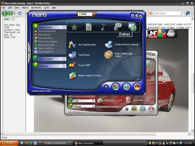Select the Photo and Video category icon
The width and height of the screenshot is (195, 146).
click(118, 27)
